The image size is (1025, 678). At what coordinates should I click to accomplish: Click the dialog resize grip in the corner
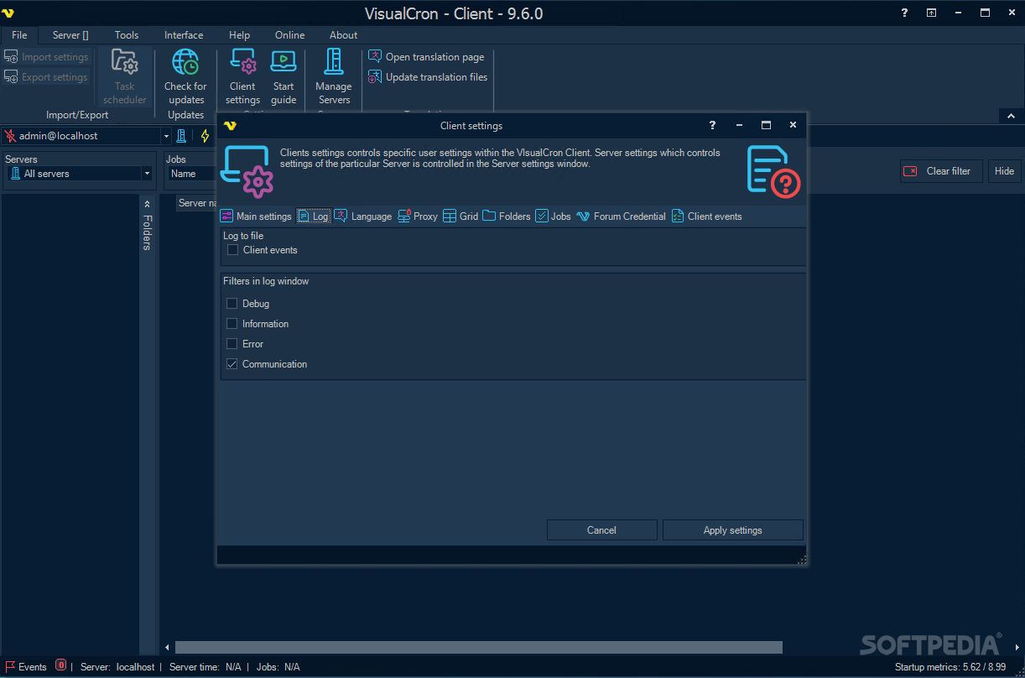click(x=802, y=560)
